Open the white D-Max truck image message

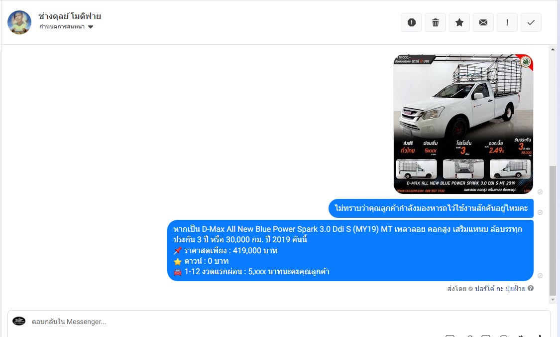pos(463,124)
